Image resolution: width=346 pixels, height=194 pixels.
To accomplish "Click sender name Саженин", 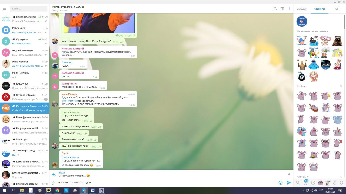I will pos(67,63).
